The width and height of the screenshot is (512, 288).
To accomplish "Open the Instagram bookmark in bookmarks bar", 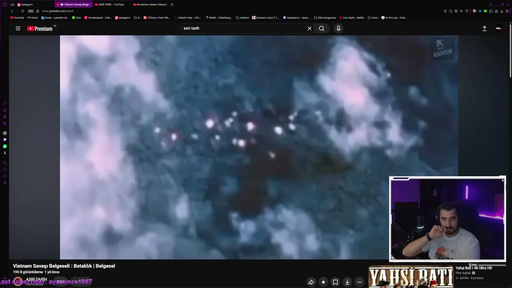I will point(123,18).
